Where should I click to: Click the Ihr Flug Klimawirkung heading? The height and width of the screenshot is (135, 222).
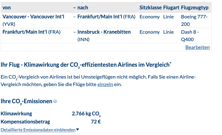pos(86,65)
